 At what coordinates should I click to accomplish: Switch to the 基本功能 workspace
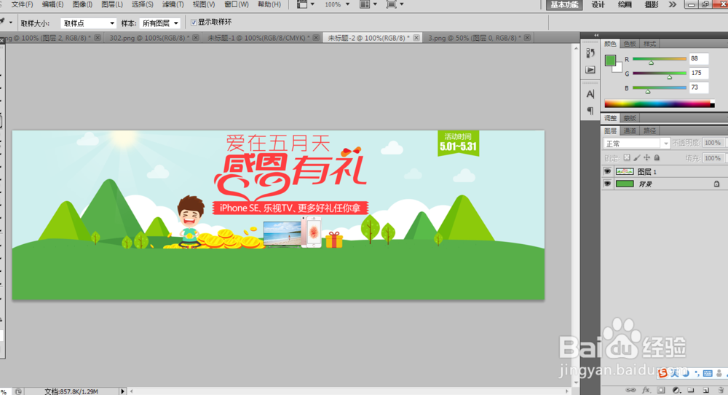coord(564,4)
